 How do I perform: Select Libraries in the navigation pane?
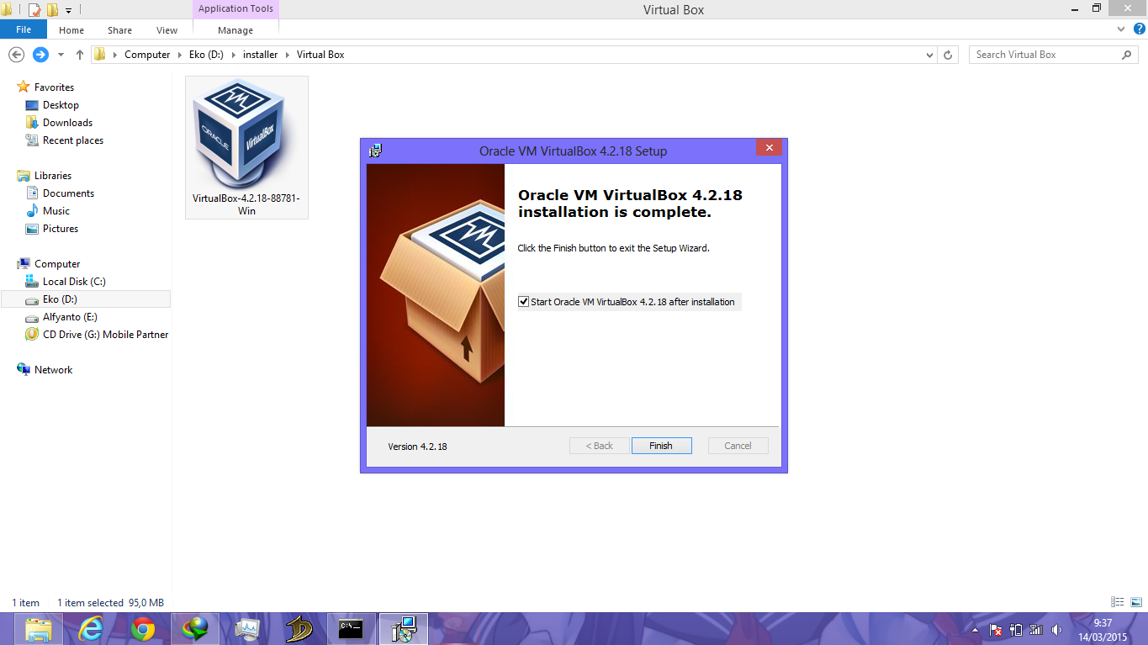(x=53, y=176)
